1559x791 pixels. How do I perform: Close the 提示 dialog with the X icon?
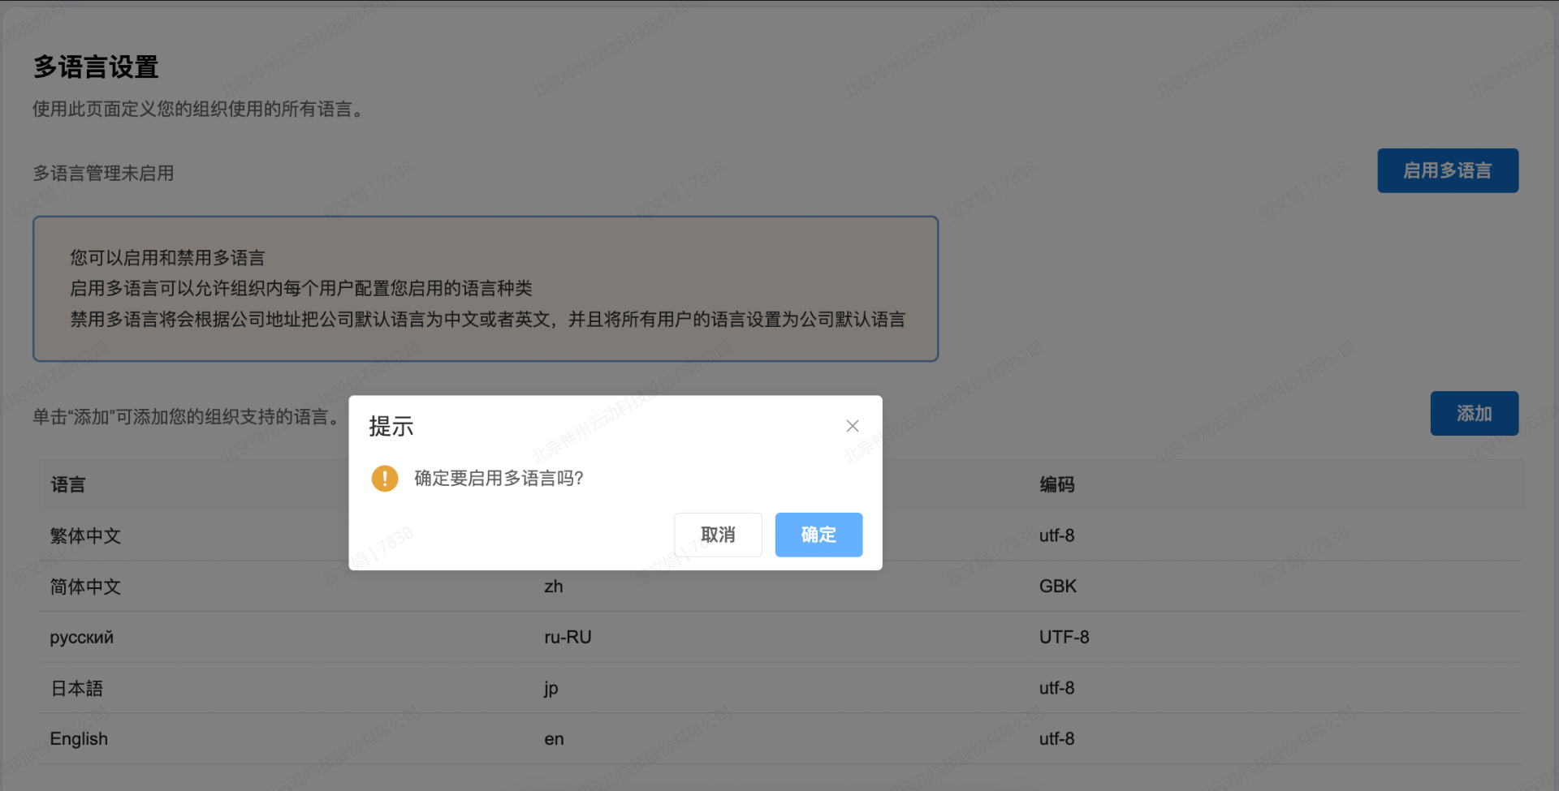coord(852,426)
